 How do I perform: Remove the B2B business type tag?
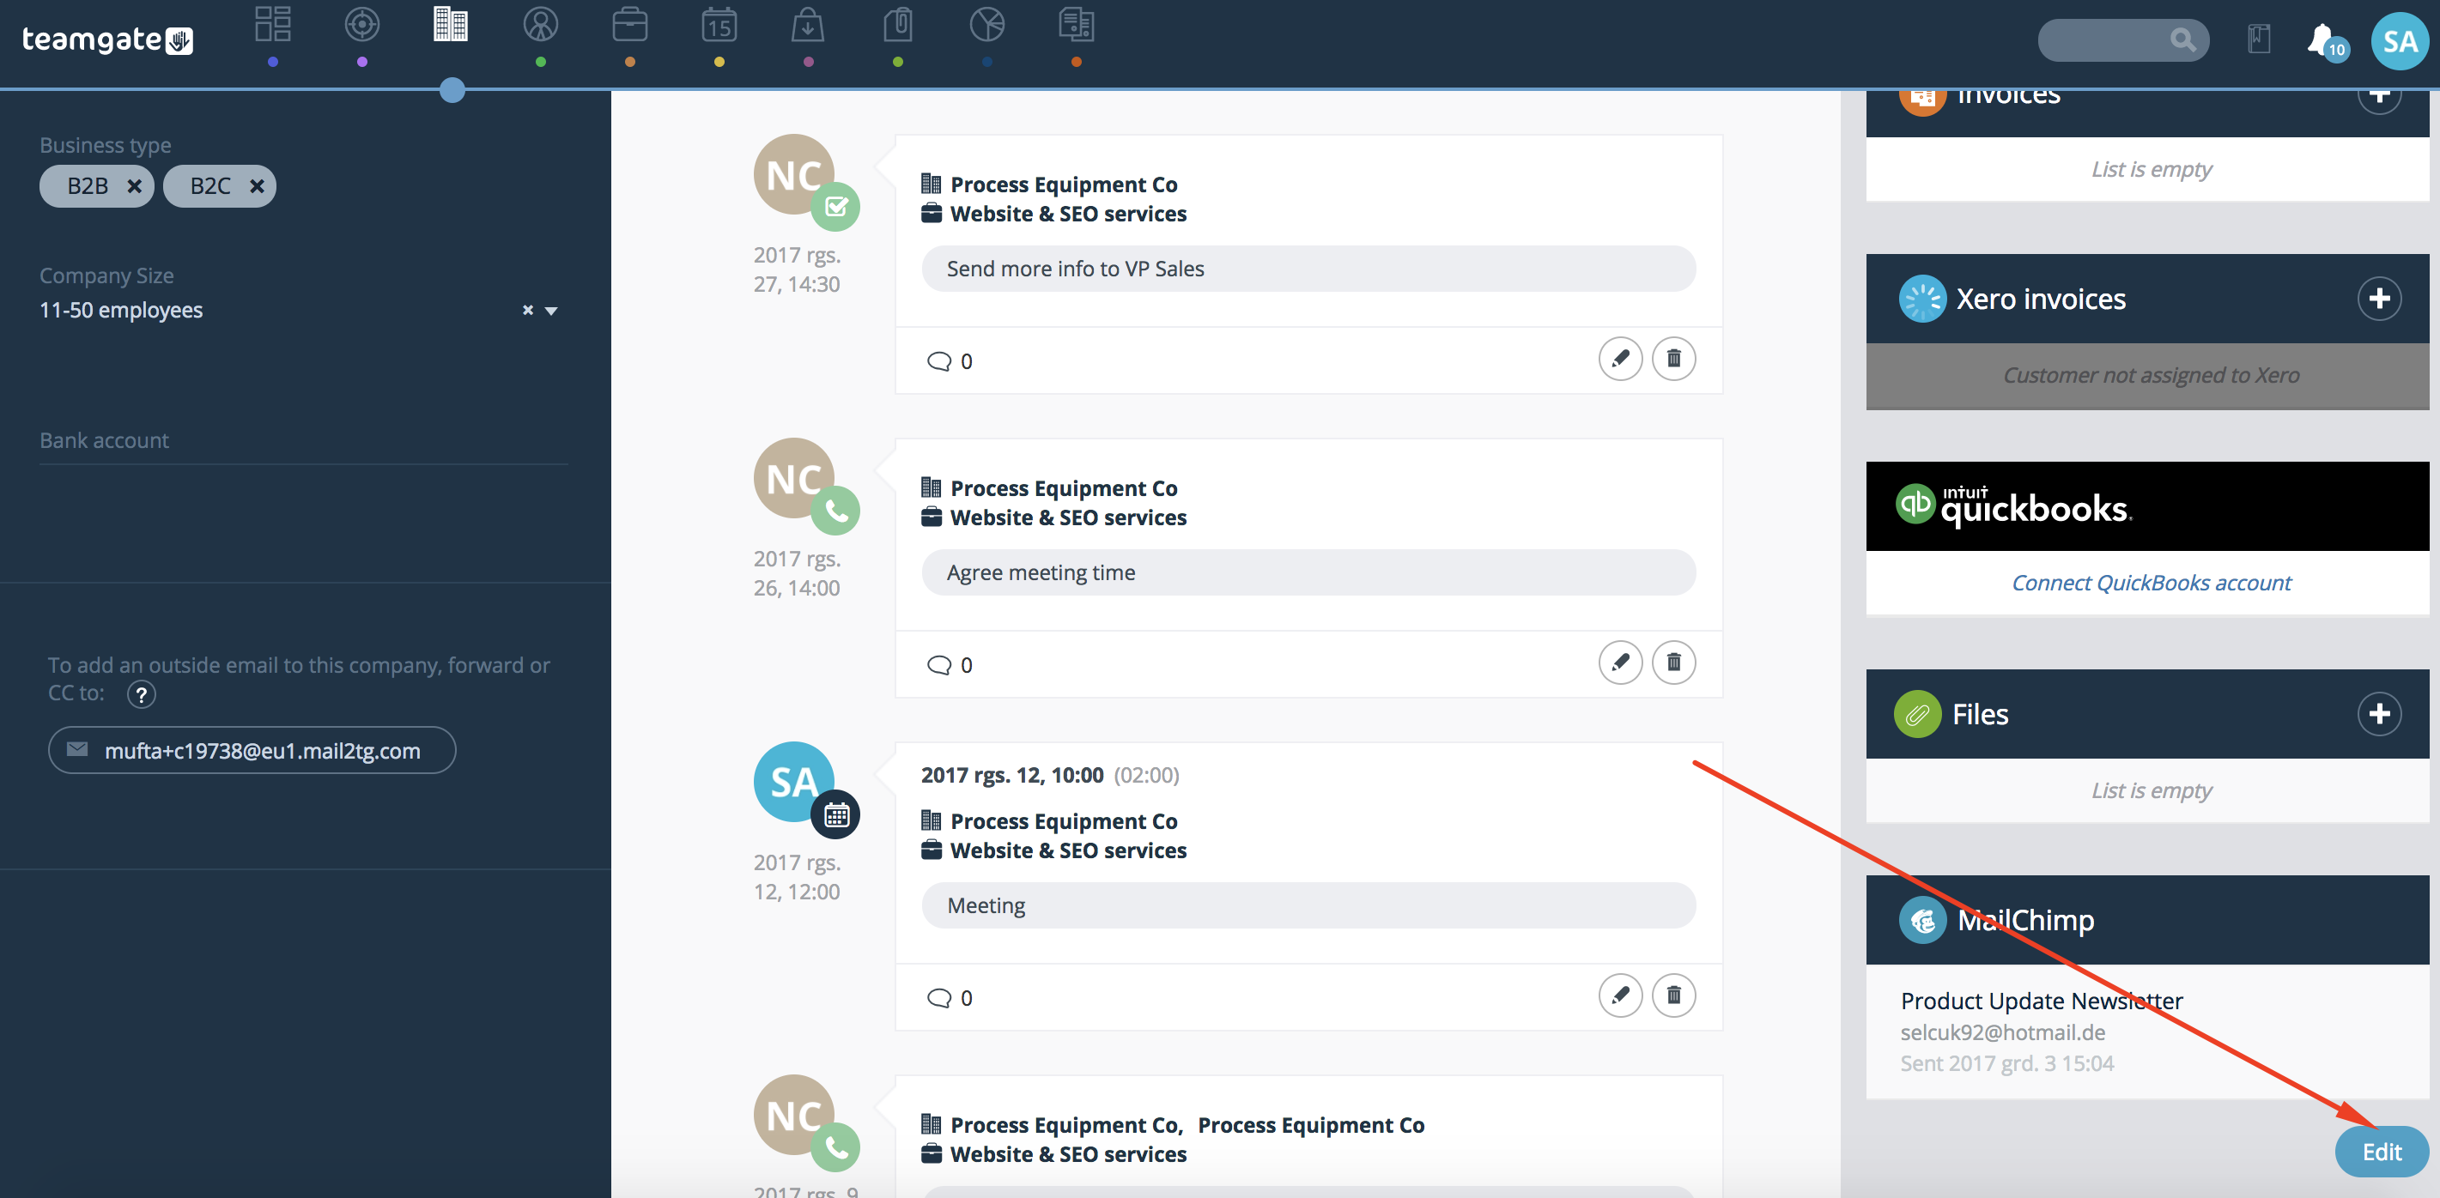[x=135, y=186]
